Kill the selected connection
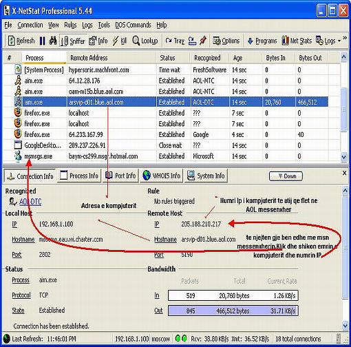The width and height of the screenshot is (351, 347). pyautogui.click(x=119, y=41)
